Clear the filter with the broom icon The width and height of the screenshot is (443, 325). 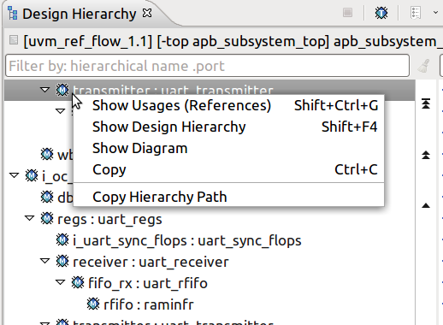[423, 66]
